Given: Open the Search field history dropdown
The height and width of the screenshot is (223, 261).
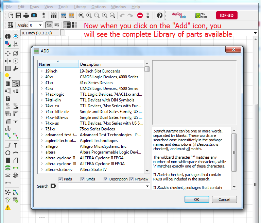Looking at the screenshot, I should tap(147, 186).
